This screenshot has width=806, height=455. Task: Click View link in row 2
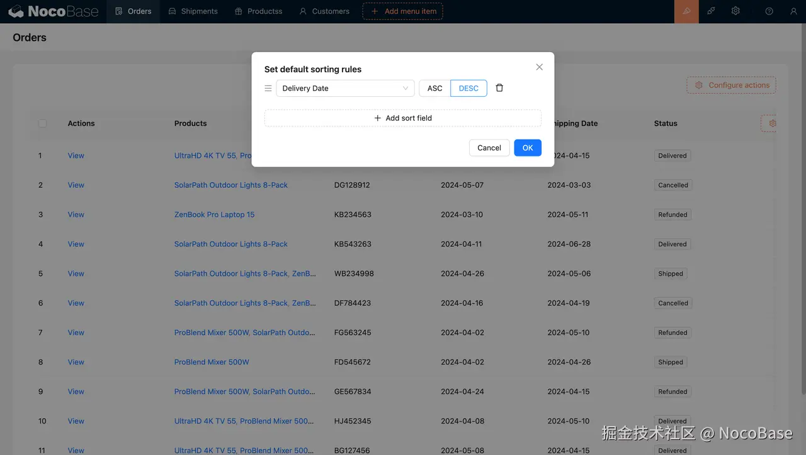[76, 185]
